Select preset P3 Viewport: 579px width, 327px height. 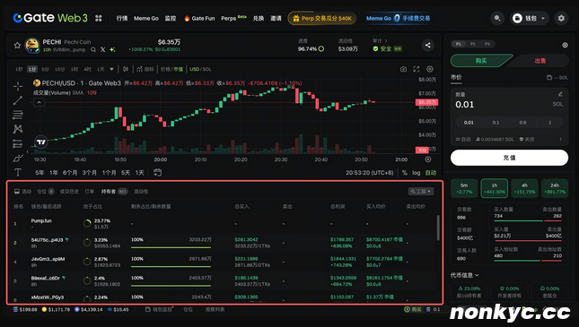pyautogui.click(x=487, y=44)
